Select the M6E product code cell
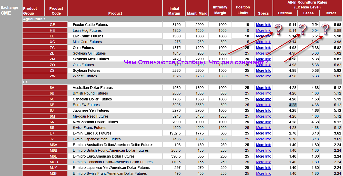The image size is (343, 176). click(54, 156)
